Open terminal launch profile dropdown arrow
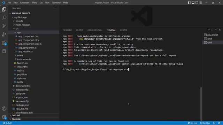Image resolution: width=223 pixels, height=125 pixels. point(212,30)
